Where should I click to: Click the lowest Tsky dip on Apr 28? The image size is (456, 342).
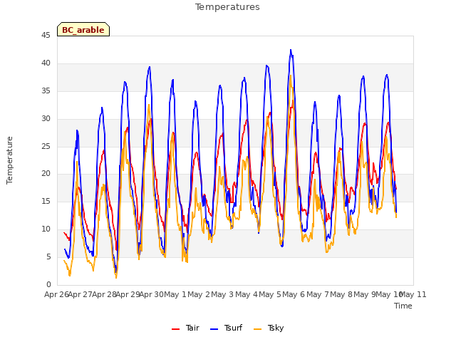tap(116, 278)
